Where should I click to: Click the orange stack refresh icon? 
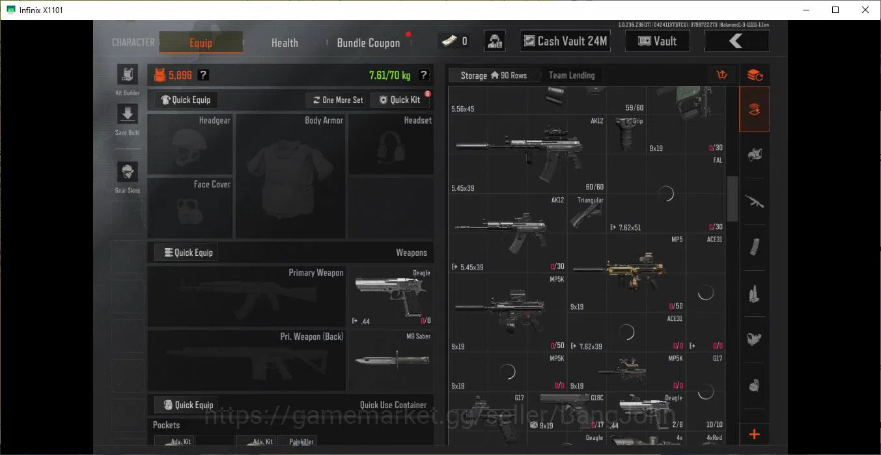tap(755, 75)
